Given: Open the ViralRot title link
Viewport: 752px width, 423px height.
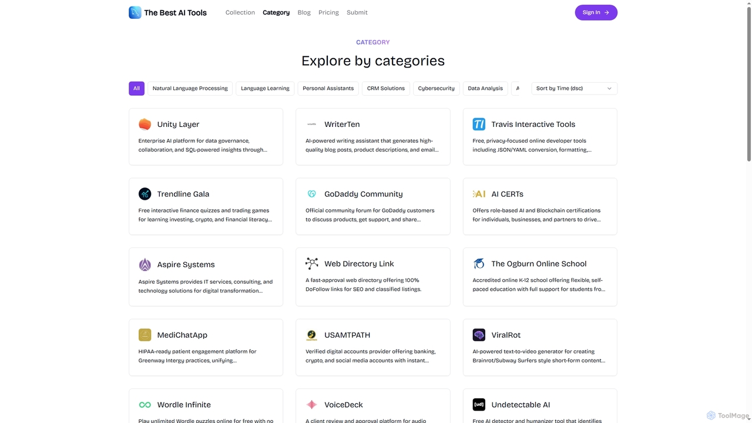Looking at the screenshot, I should point(506,335).
